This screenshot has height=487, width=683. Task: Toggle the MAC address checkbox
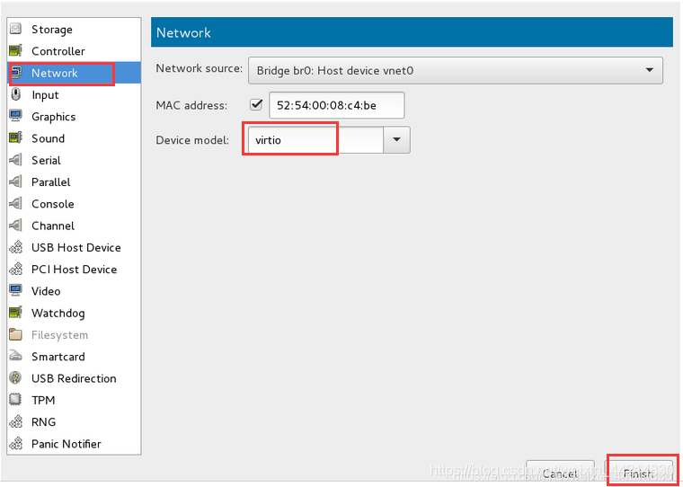pos(256,104)
